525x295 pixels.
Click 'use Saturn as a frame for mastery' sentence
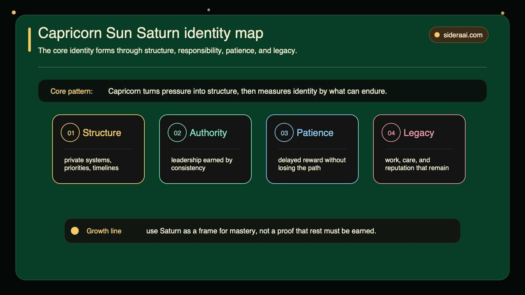click(261, 231)
